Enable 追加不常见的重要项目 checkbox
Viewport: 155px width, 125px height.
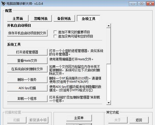[55, 32]
